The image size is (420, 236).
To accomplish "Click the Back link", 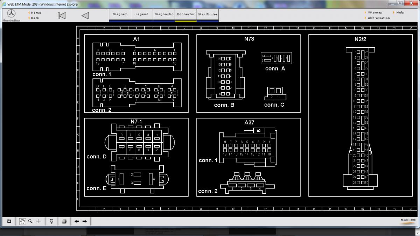I will click(35, 18).
